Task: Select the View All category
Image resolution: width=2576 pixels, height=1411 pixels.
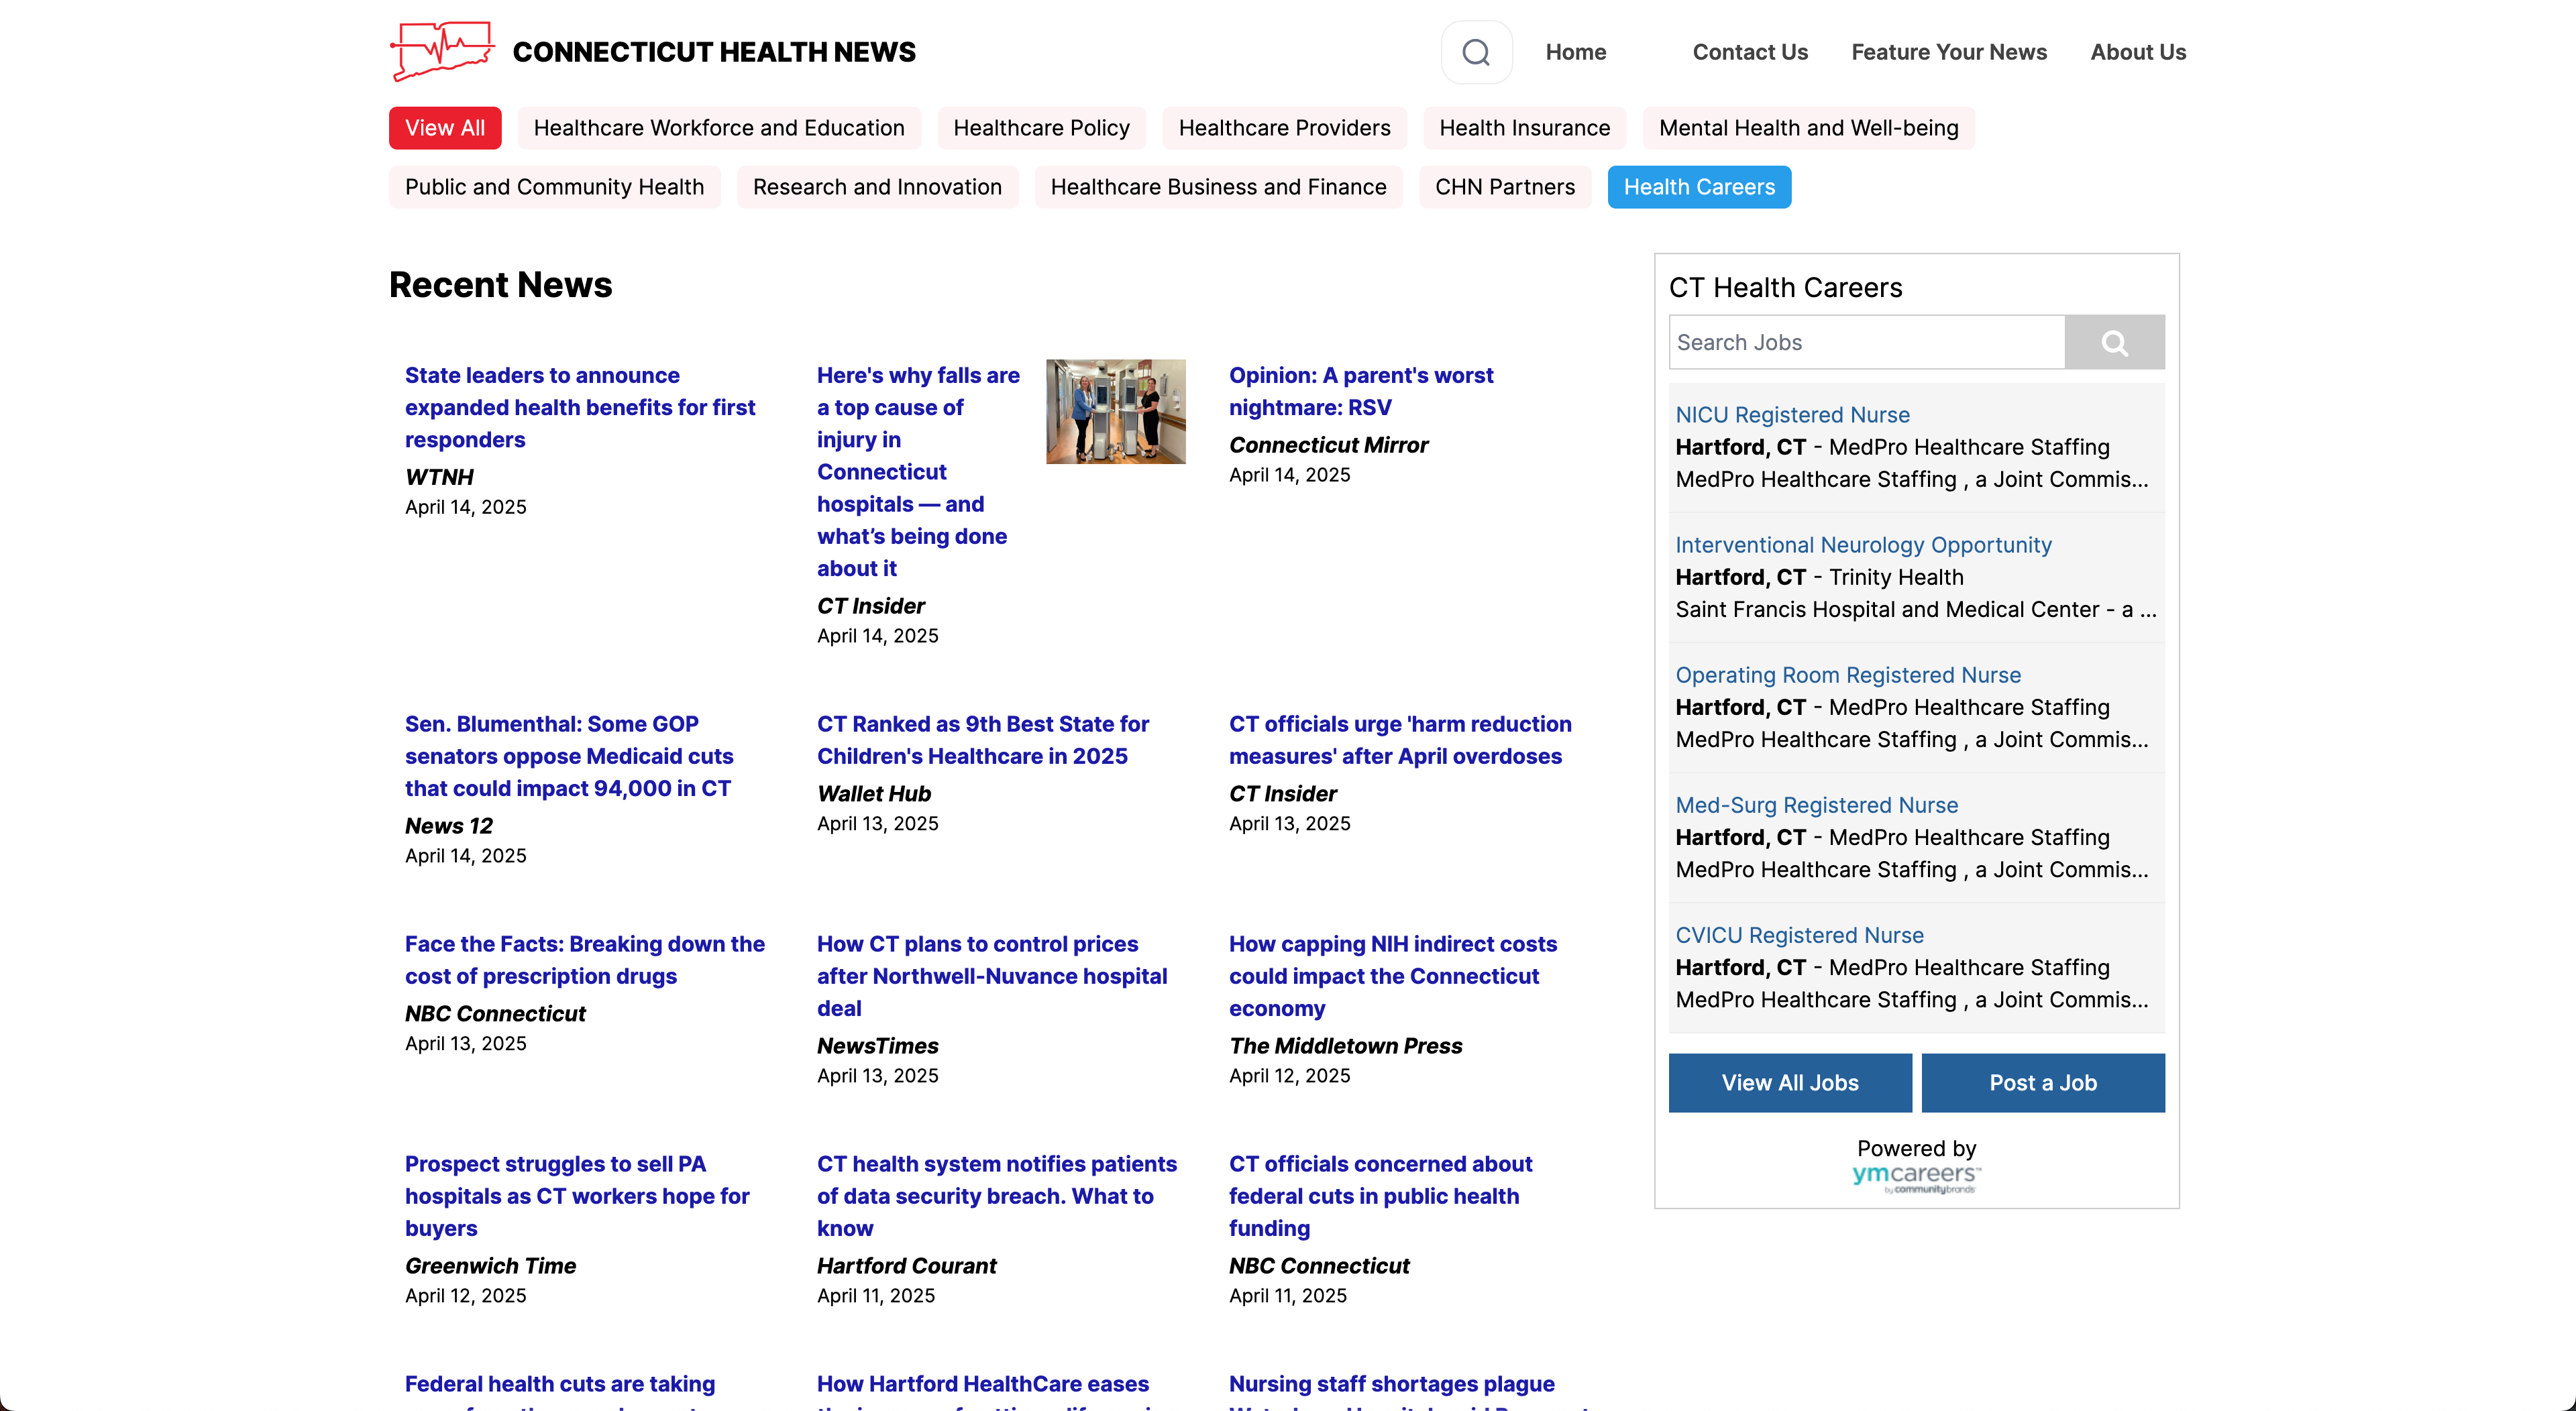Action: 445,128
